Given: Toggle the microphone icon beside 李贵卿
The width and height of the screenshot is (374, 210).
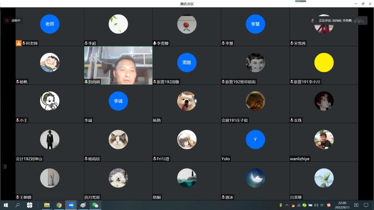Looking at the screenshot, I should (x=155, y=43).
